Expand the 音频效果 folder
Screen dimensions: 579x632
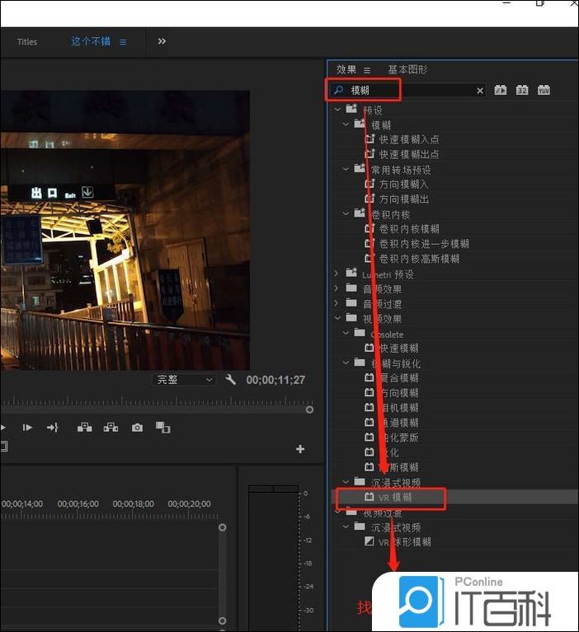tap(337, 289)
